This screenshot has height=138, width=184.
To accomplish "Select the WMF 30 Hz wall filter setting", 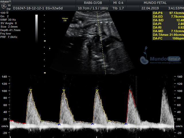I will tap(8, 20).
